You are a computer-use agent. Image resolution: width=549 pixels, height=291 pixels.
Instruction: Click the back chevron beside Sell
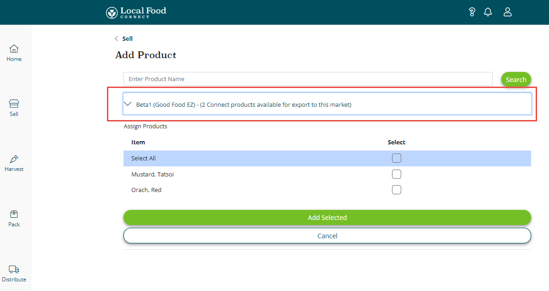coord(117,38)
